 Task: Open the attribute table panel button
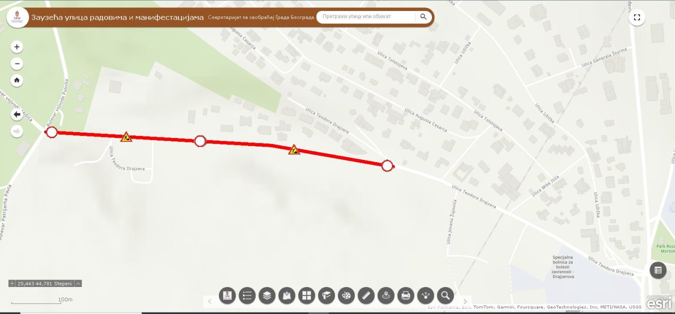click(x=658, y=270)
